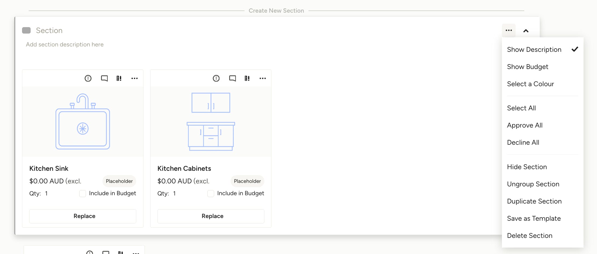Open comments on Kitchen Cabinets card
597x254 pixels.
(x=232, y=78)
